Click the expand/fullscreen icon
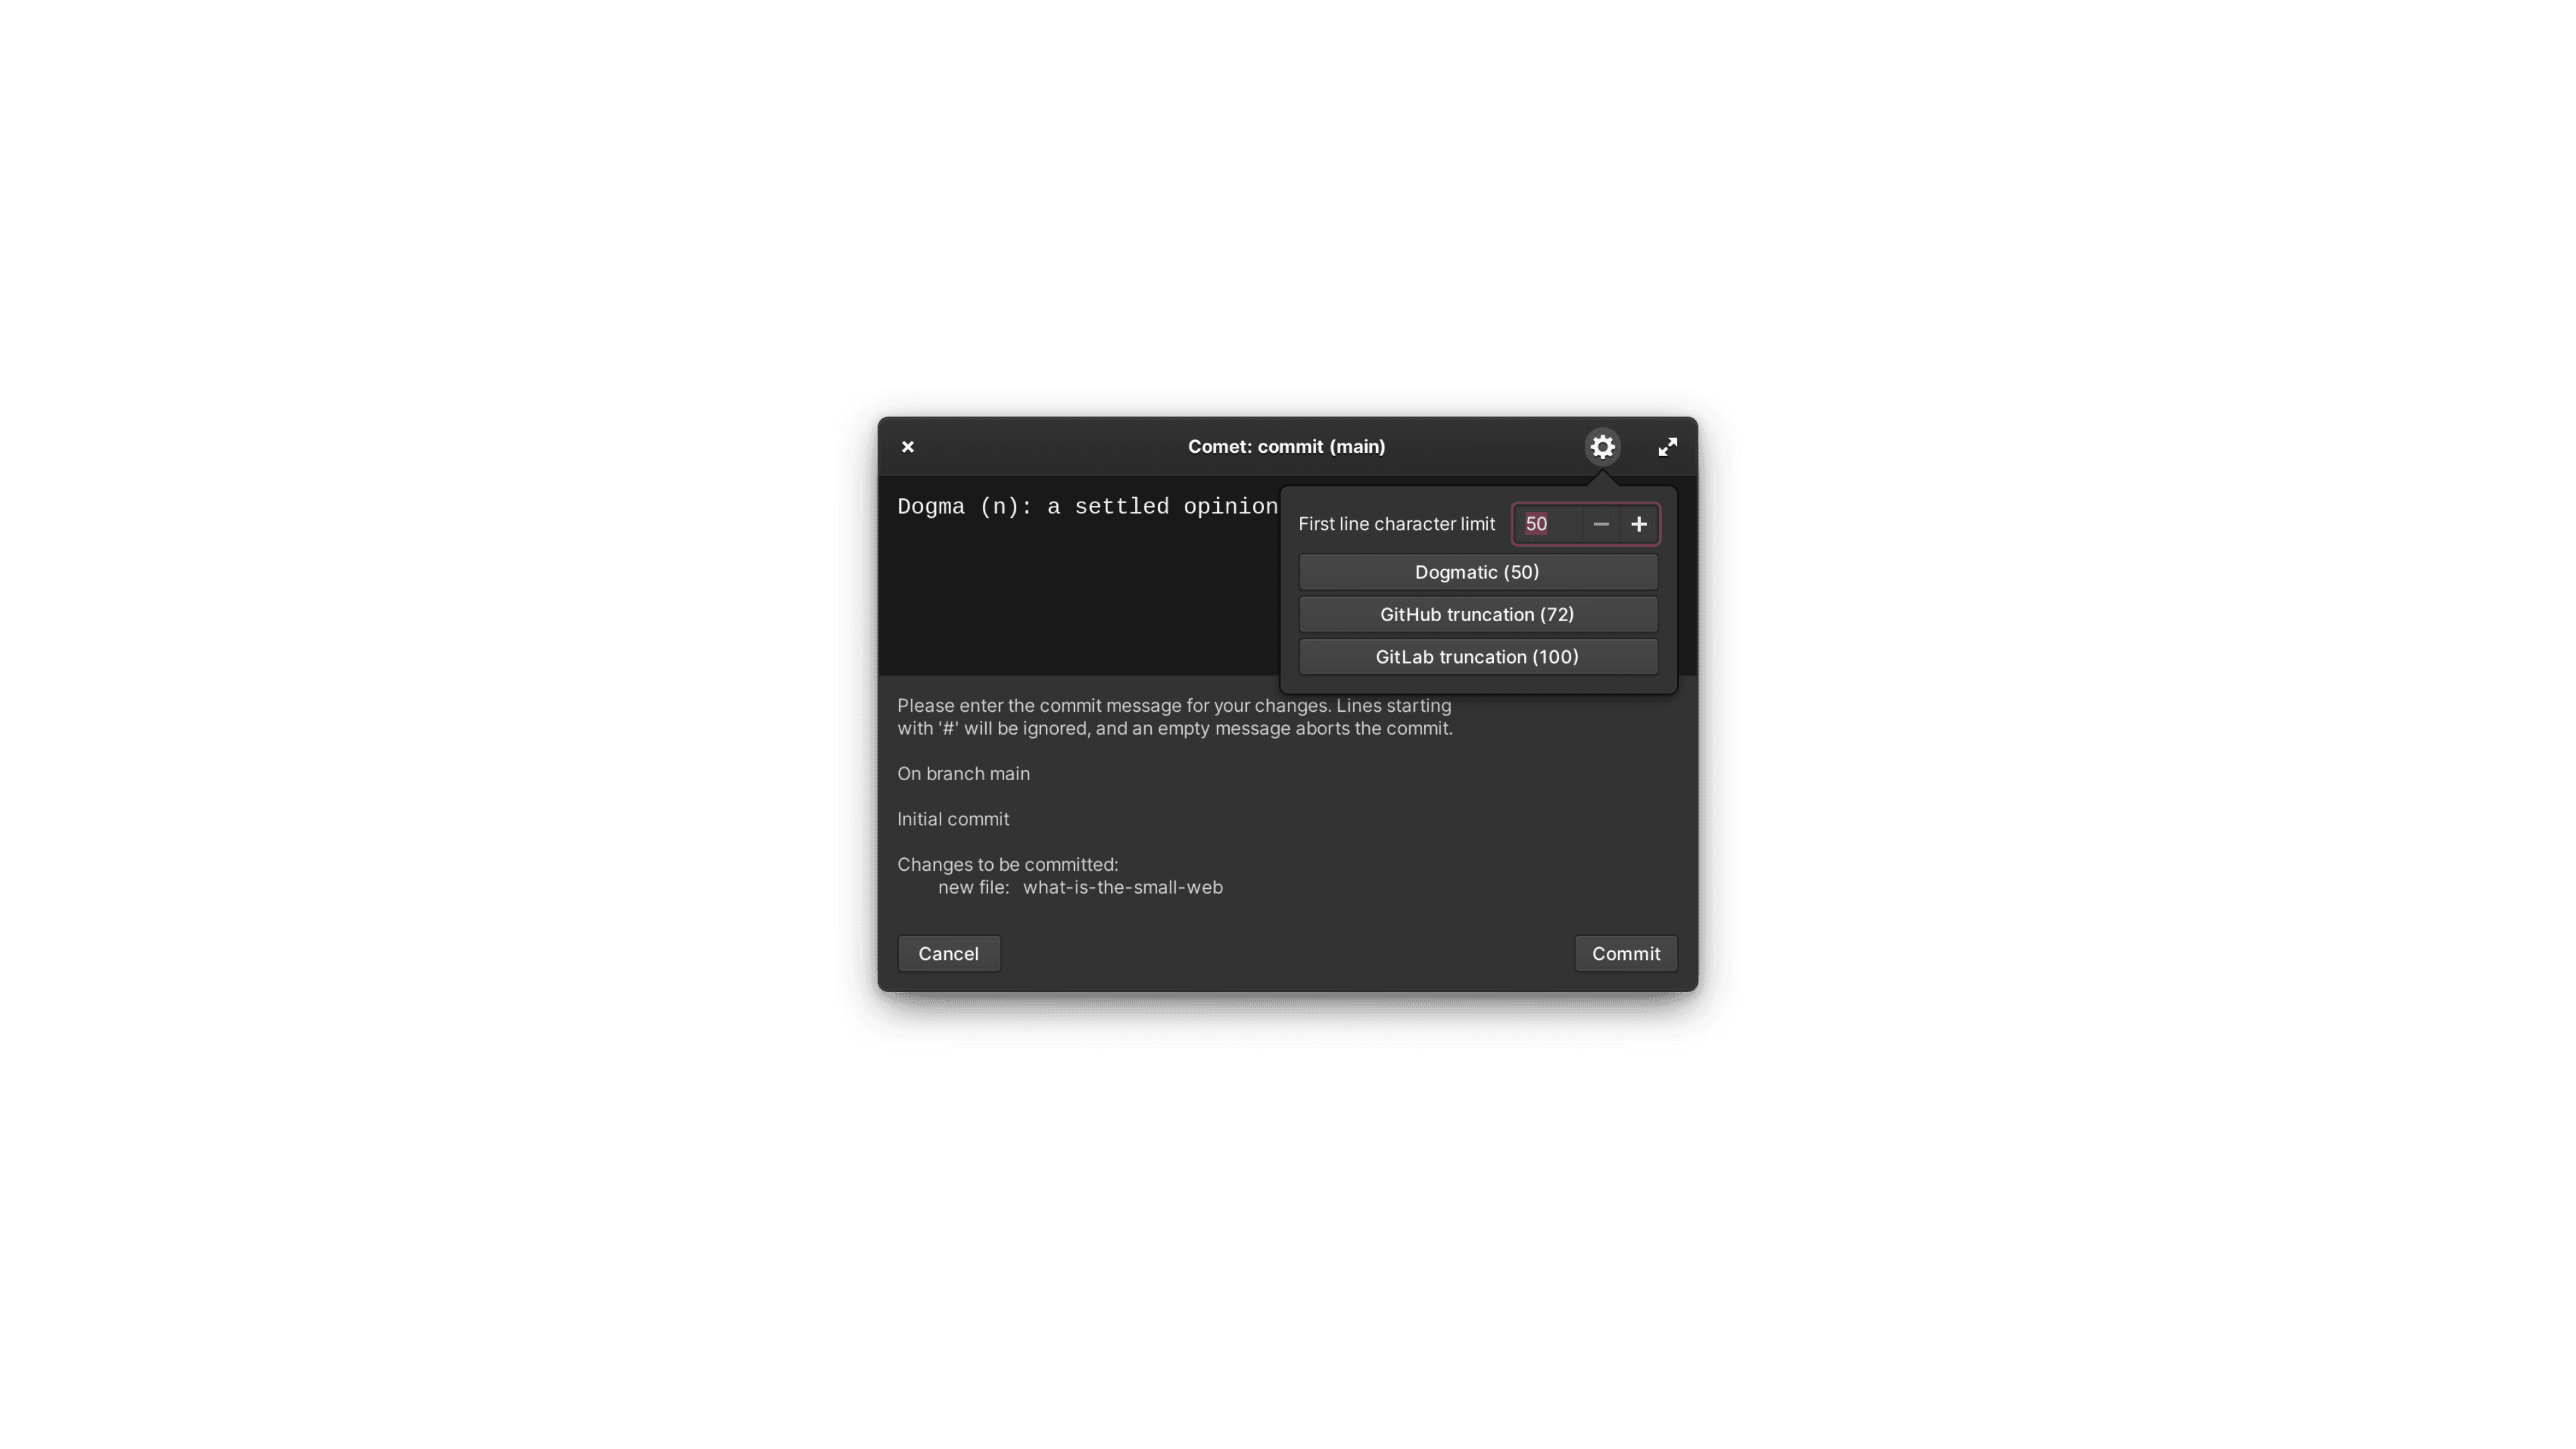This screenshot has width=2576, height=1449. [x=1666, y=446]
